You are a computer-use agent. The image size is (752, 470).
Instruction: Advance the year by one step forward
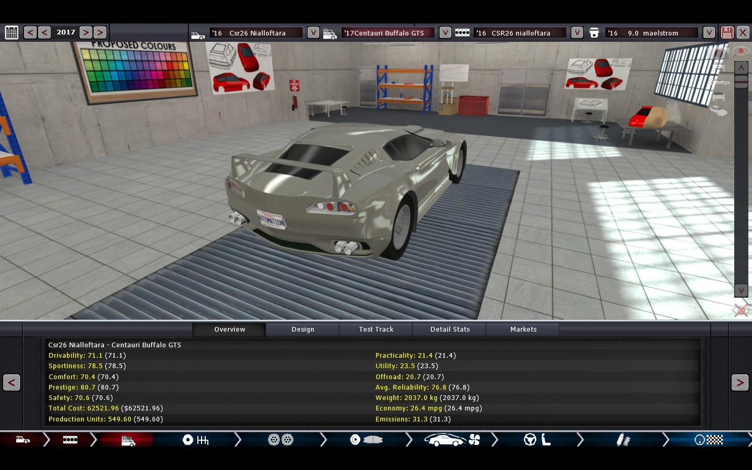point(86,32)
